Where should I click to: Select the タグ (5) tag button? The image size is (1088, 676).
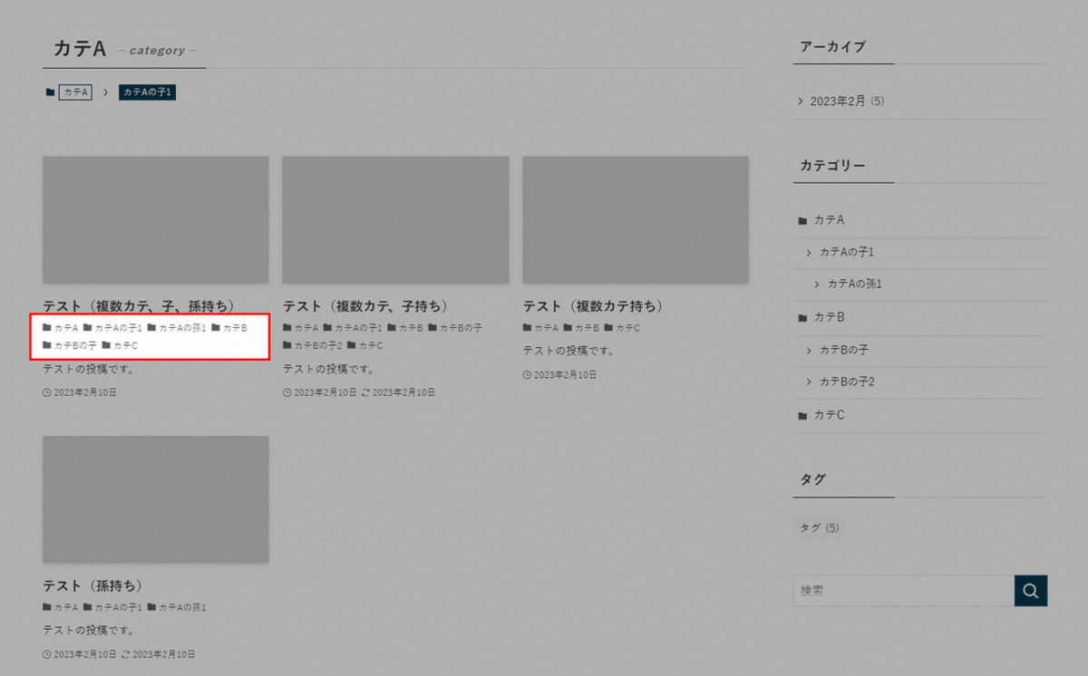pyautogui.click(x=820, y=527)
